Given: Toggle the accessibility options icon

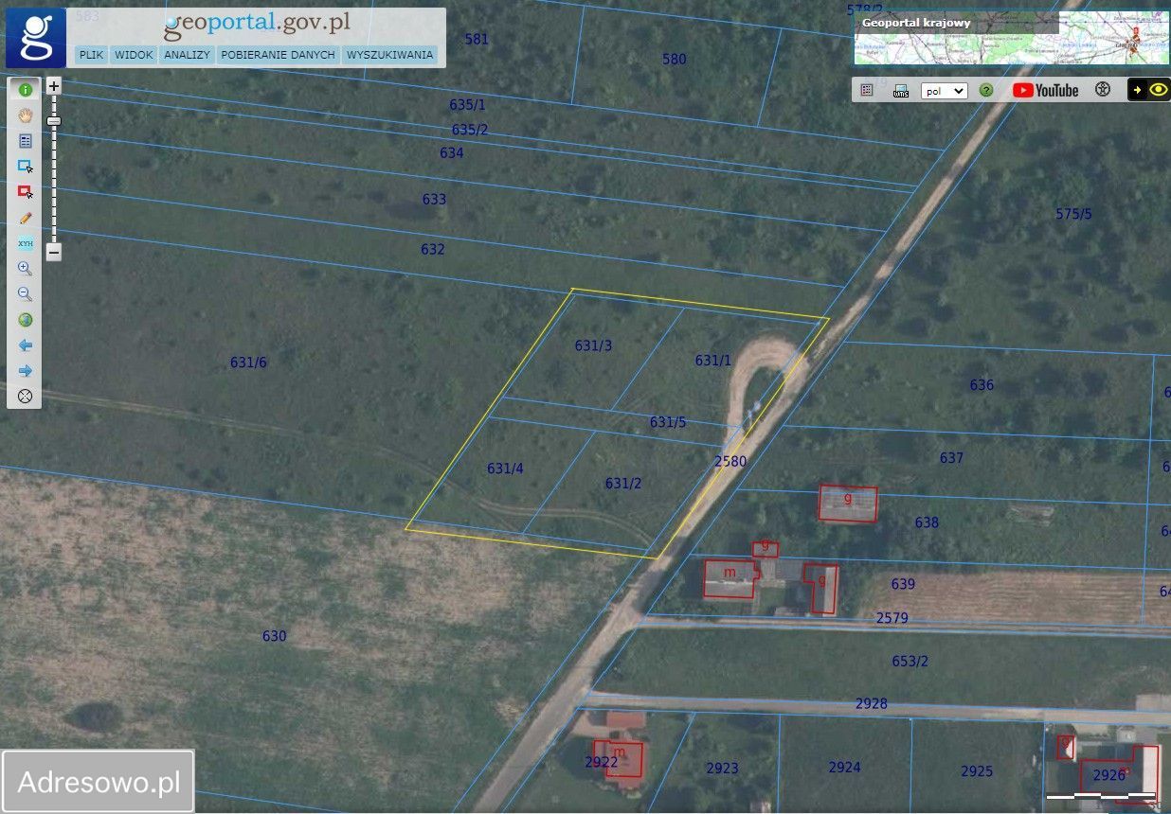Looking at the screenshot, I should click(x=1102, y=90).
